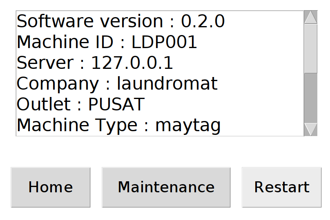Screen dimensions: 330x220
Task: Click the dark scrollbar track below thumb
Action: click(311, 98)
